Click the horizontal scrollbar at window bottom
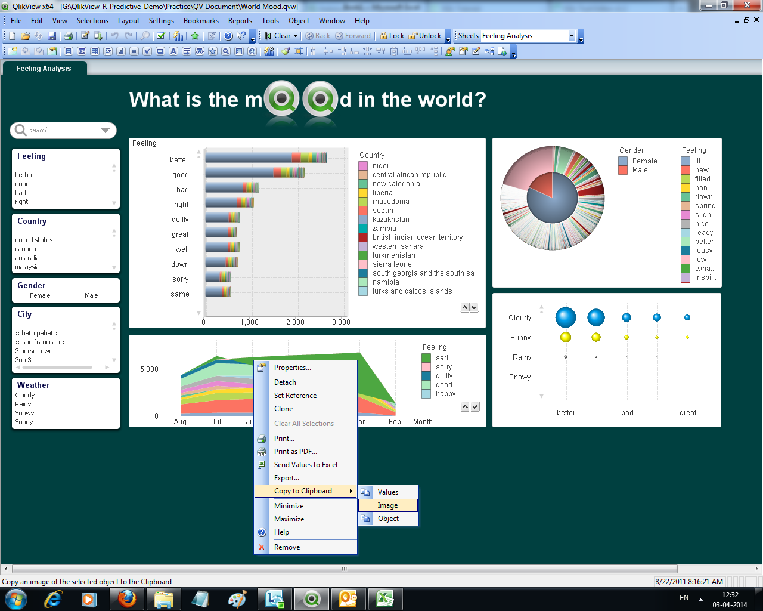This screenshot has height=611, width=763. (x=344, y=569)
